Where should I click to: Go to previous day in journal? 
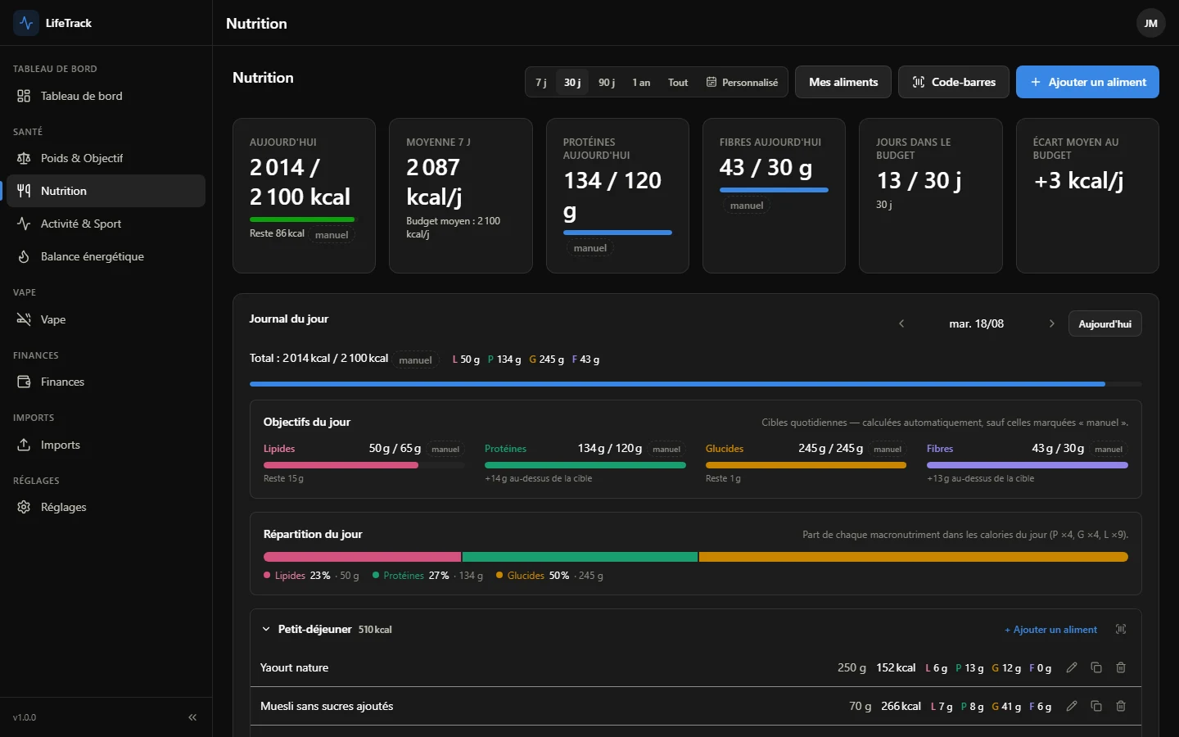click(x=901, y=323)
